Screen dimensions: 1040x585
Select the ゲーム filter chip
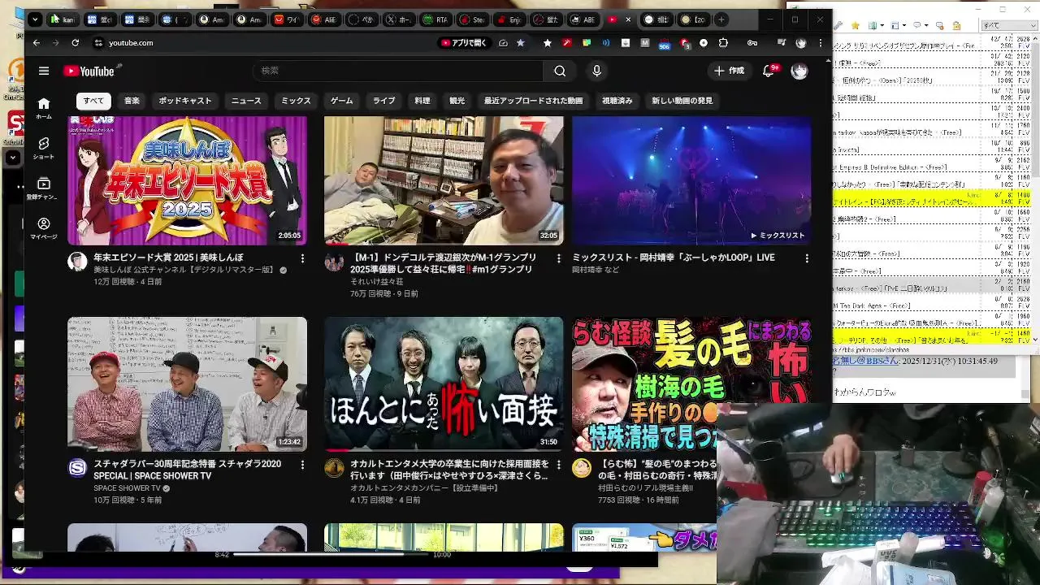tap(341, 101)
